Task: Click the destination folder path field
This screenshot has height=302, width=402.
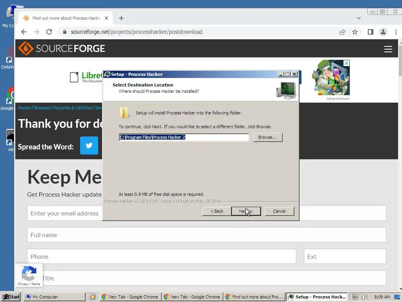Action: point(184,137)
